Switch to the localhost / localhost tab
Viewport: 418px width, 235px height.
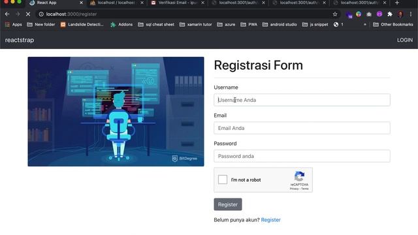pos(116,3)
